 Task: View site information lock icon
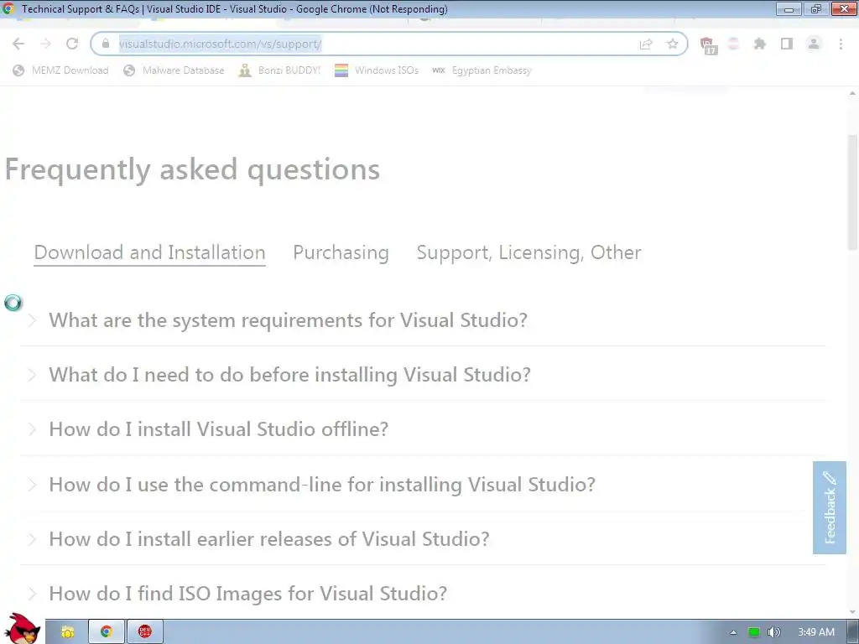pos(106,44)
